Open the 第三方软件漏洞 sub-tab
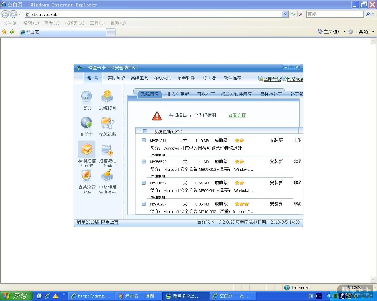 tap(236, 94)
